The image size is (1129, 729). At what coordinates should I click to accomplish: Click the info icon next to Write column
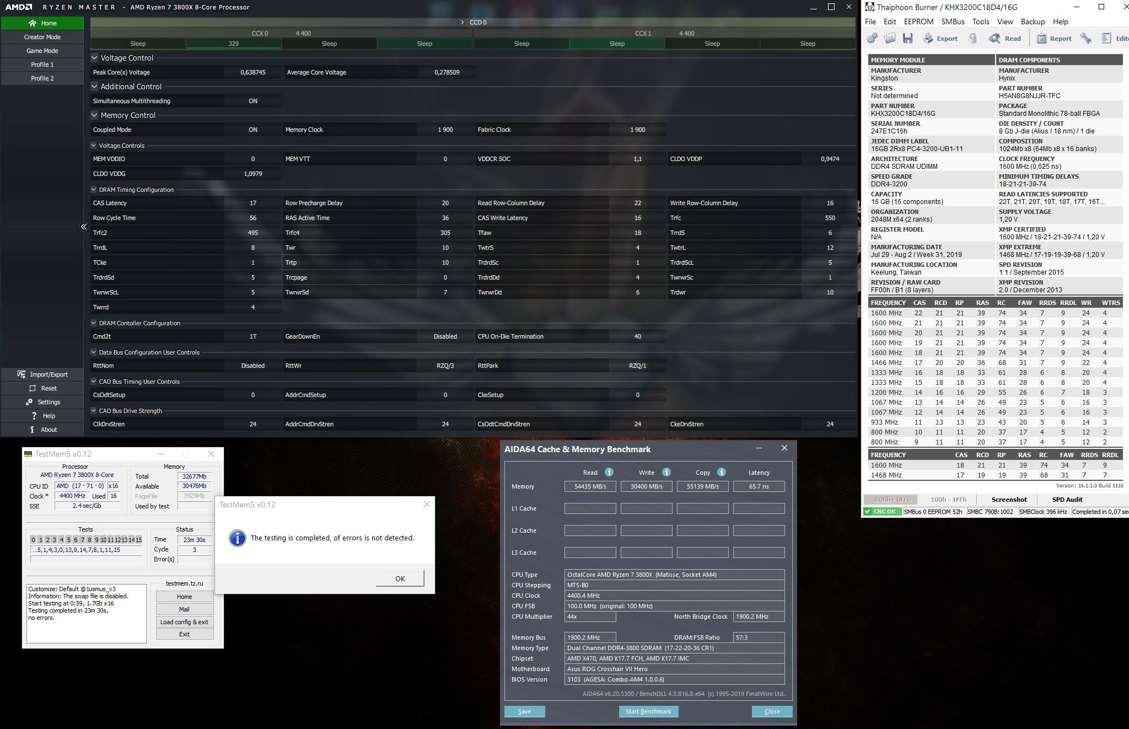pyautogui.click(x=666, y=472)
